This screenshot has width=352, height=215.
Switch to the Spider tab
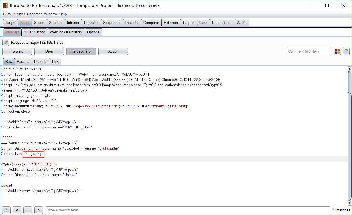pyautogui.click(x=39, y=23)
